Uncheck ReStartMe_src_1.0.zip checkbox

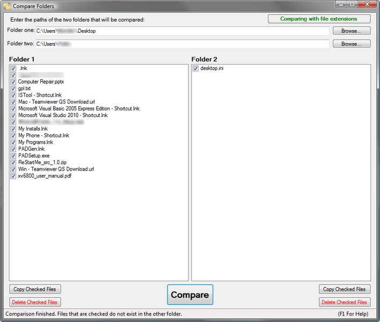click(13, 162)
